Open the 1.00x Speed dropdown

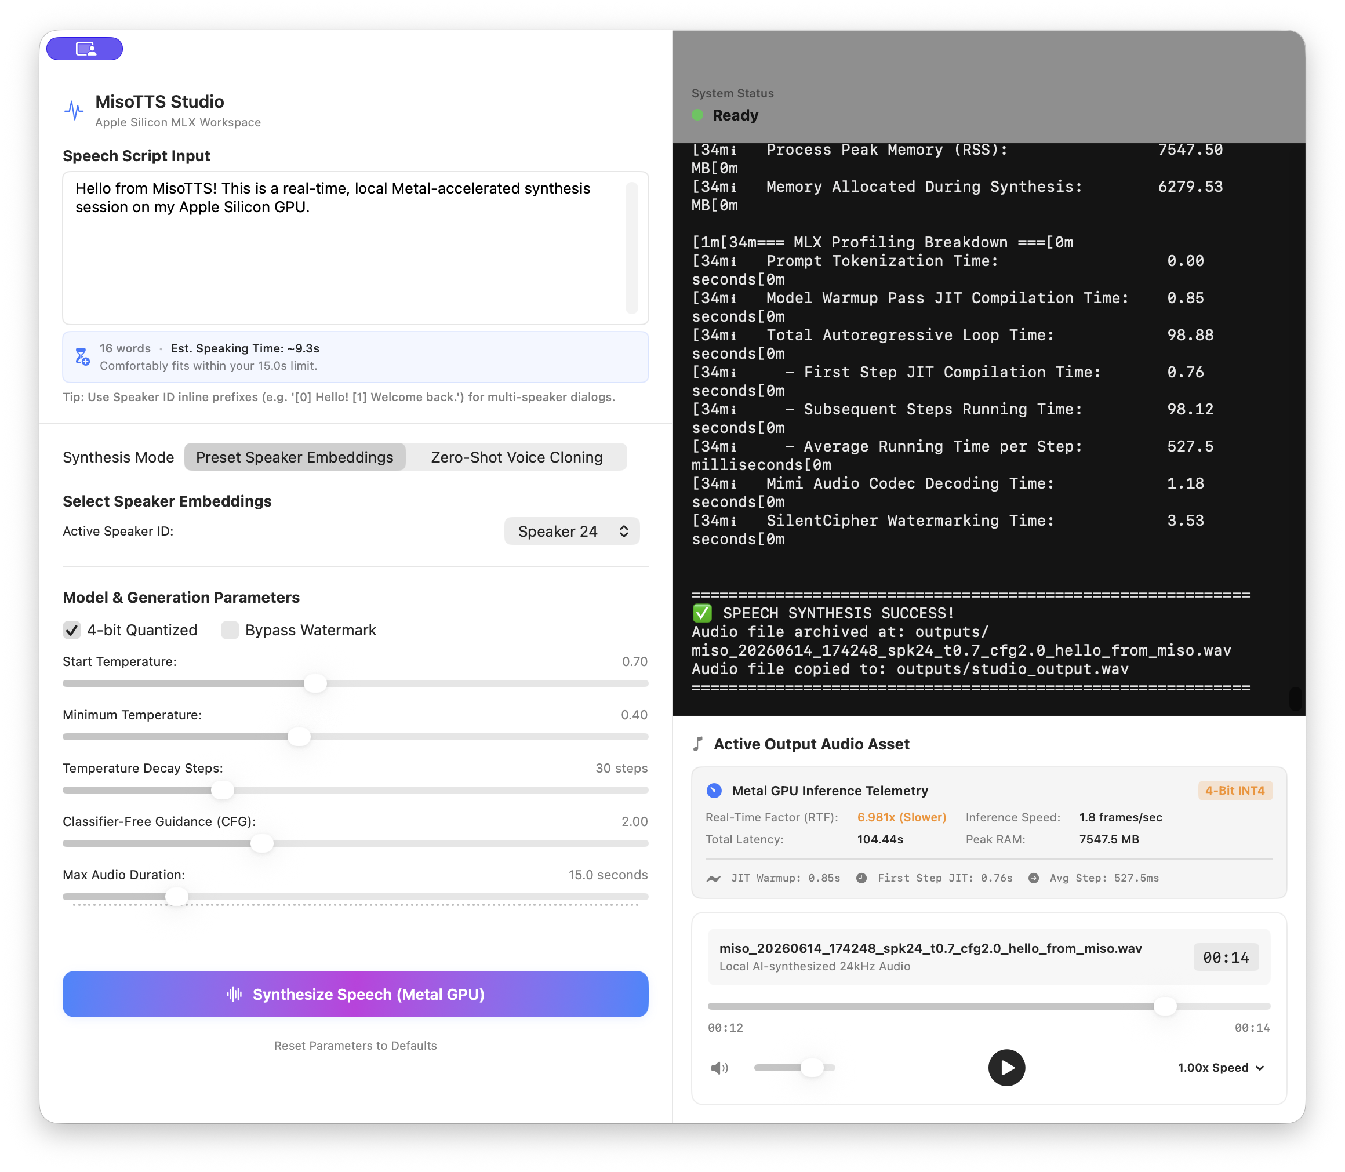(1221, 1068)
